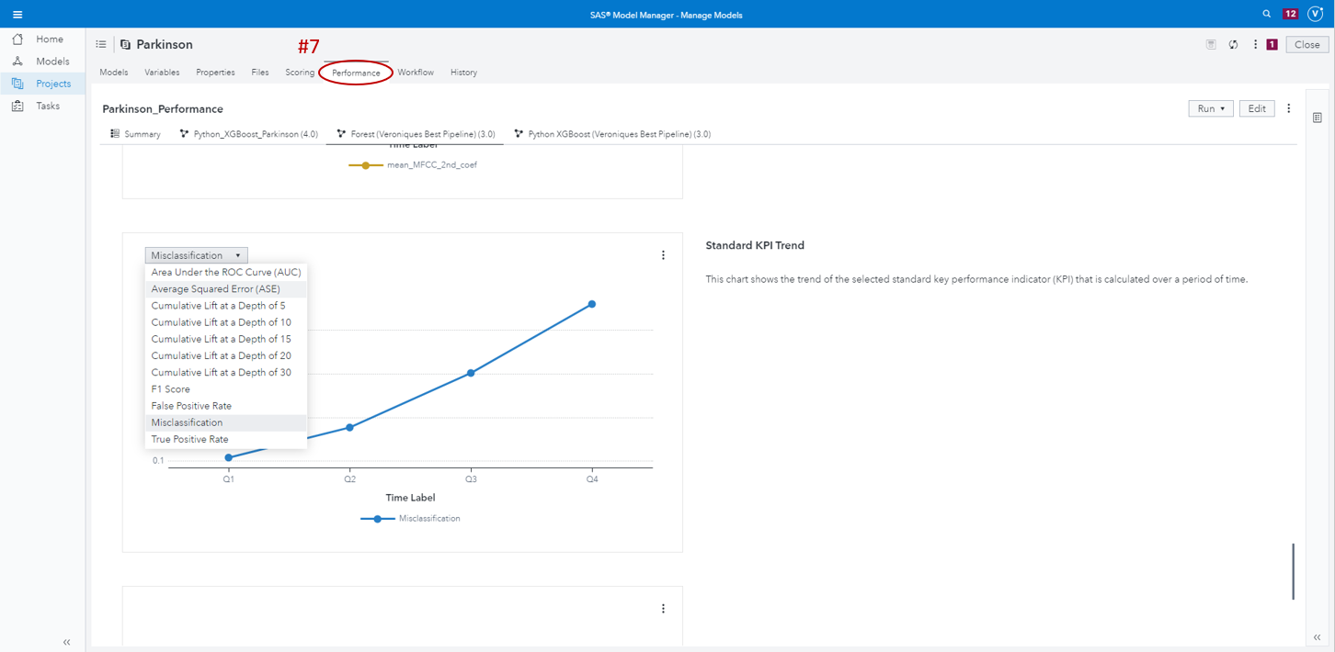Expand the Run button dropdown
Screen dimensions: 1335x652
(x=1223, y=107)
